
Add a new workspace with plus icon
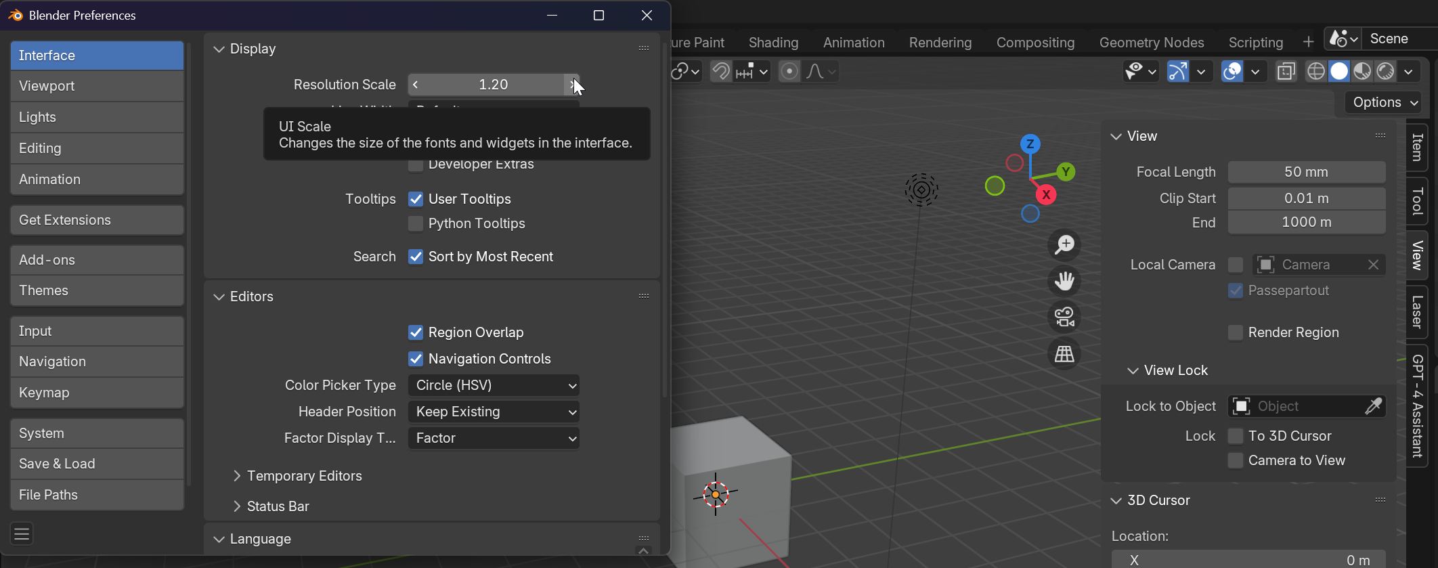point(1308,42)
